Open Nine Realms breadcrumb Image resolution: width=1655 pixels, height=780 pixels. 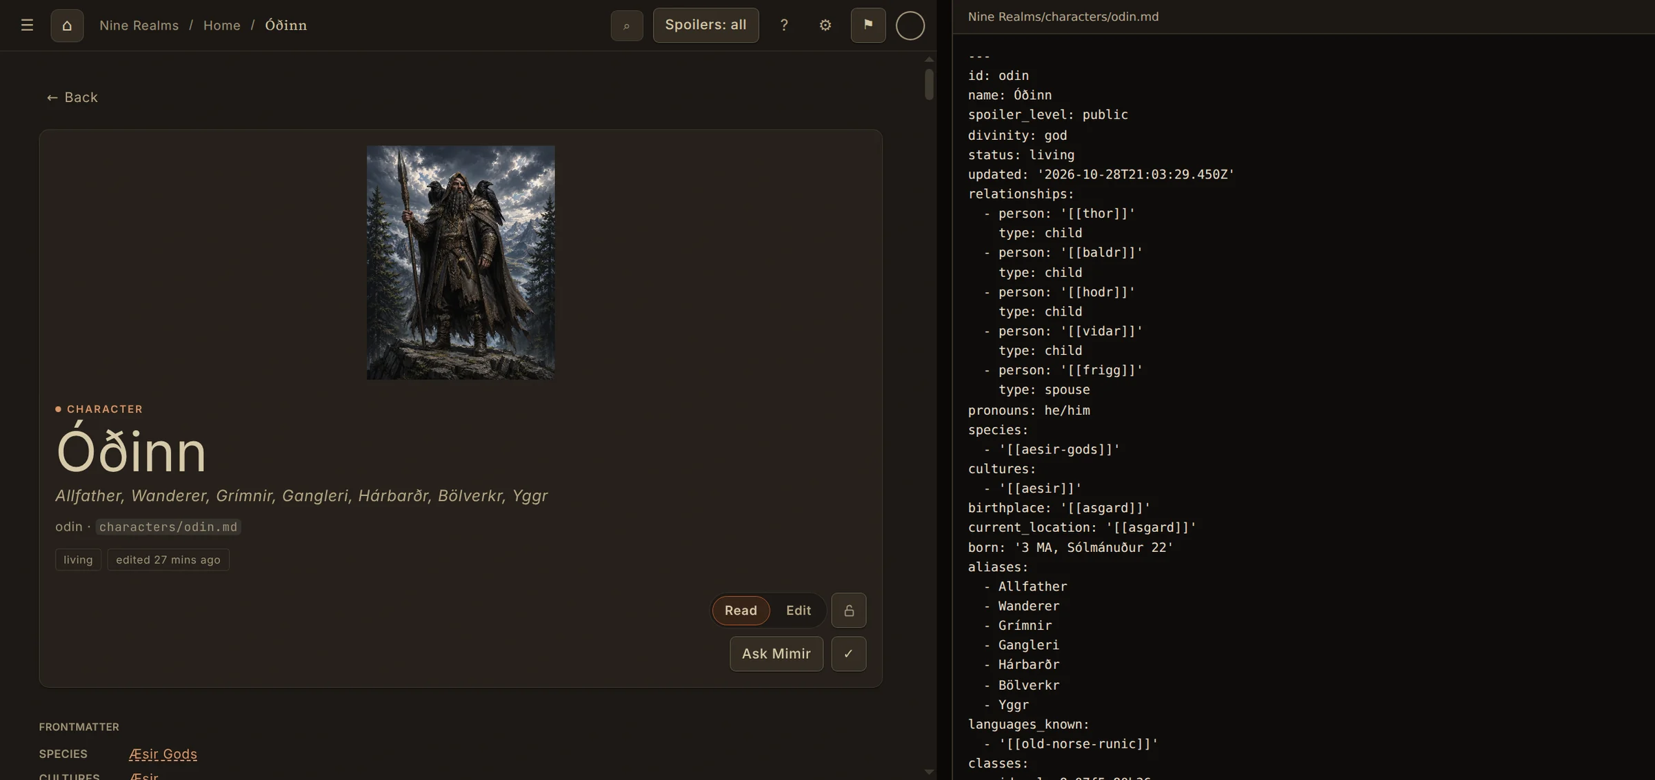tap(139, 25)
